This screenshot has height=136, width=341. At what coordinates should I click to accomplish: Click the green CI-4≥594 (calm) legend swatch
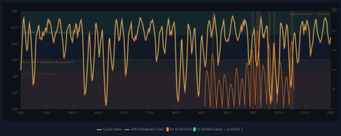pyautogui.click(x=195, y=129)
